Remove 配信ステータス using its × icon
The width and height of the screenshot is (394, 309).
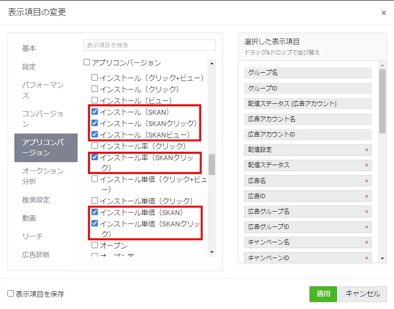tap(366, 165)
